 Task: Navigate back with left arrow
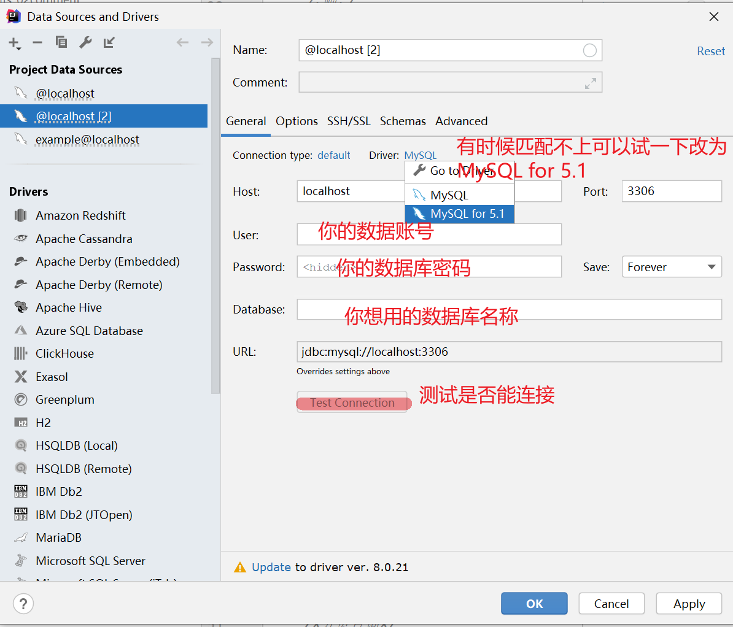(x=182, y=42)
